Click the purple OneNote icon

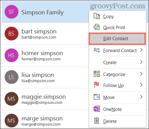97,109
